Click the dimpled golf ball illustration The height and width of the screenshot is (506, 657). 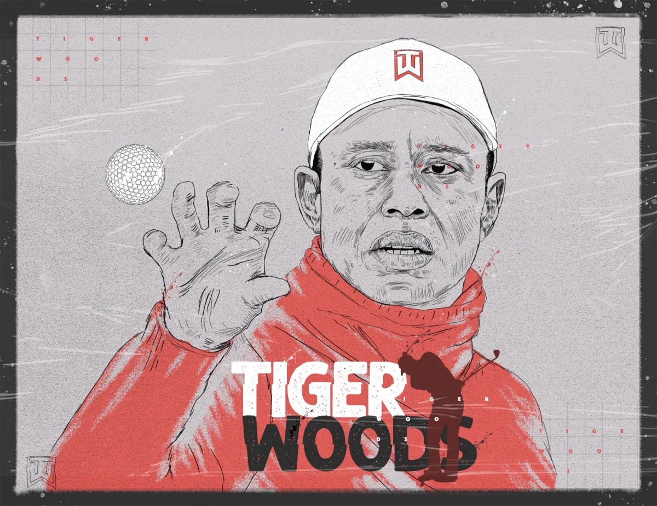point(134,173)
